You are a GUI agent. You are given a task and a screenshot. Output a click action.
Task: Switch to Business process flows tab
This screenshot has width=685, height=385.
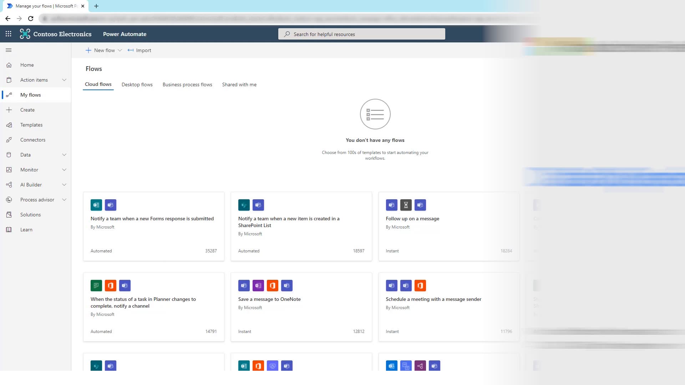(187, 84)
